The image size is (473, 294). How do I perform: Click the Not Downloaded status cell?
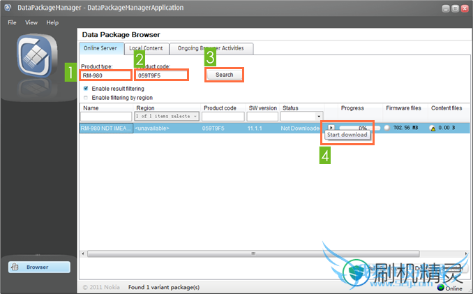301,128
